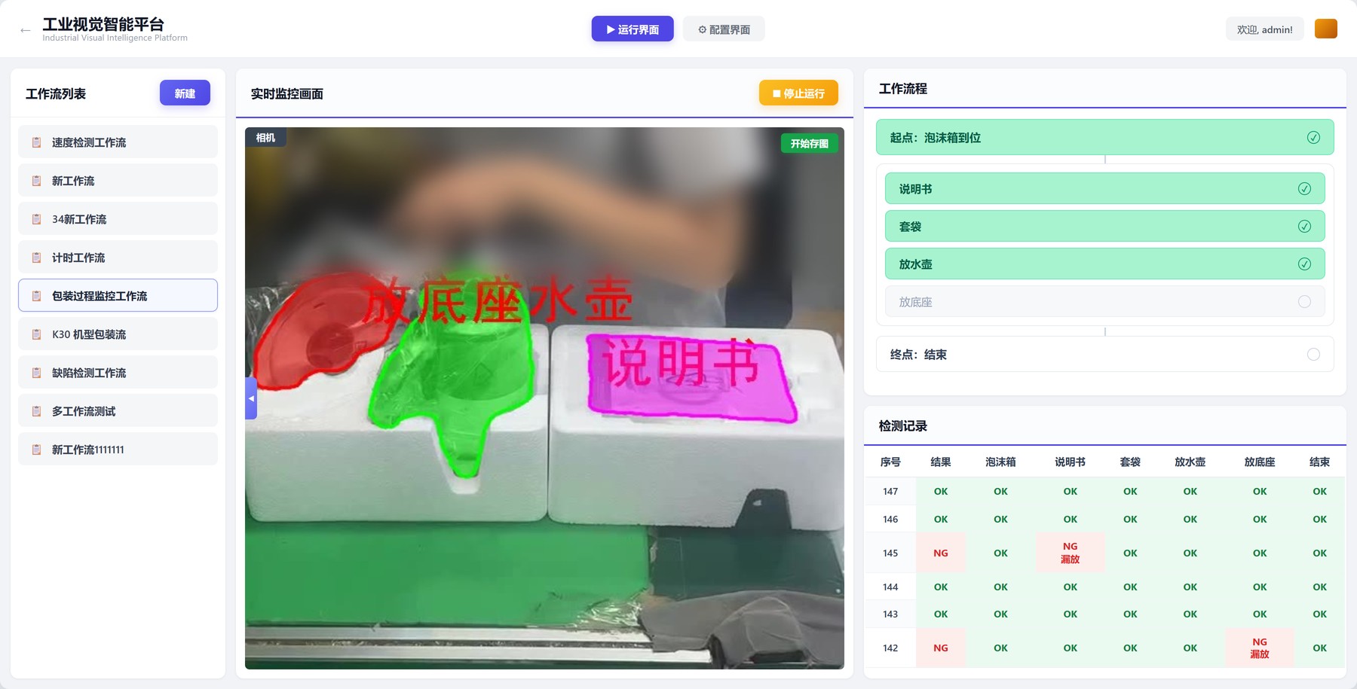
Task: Collapse the sidebar with blue arrow handle
Action: 251,398
